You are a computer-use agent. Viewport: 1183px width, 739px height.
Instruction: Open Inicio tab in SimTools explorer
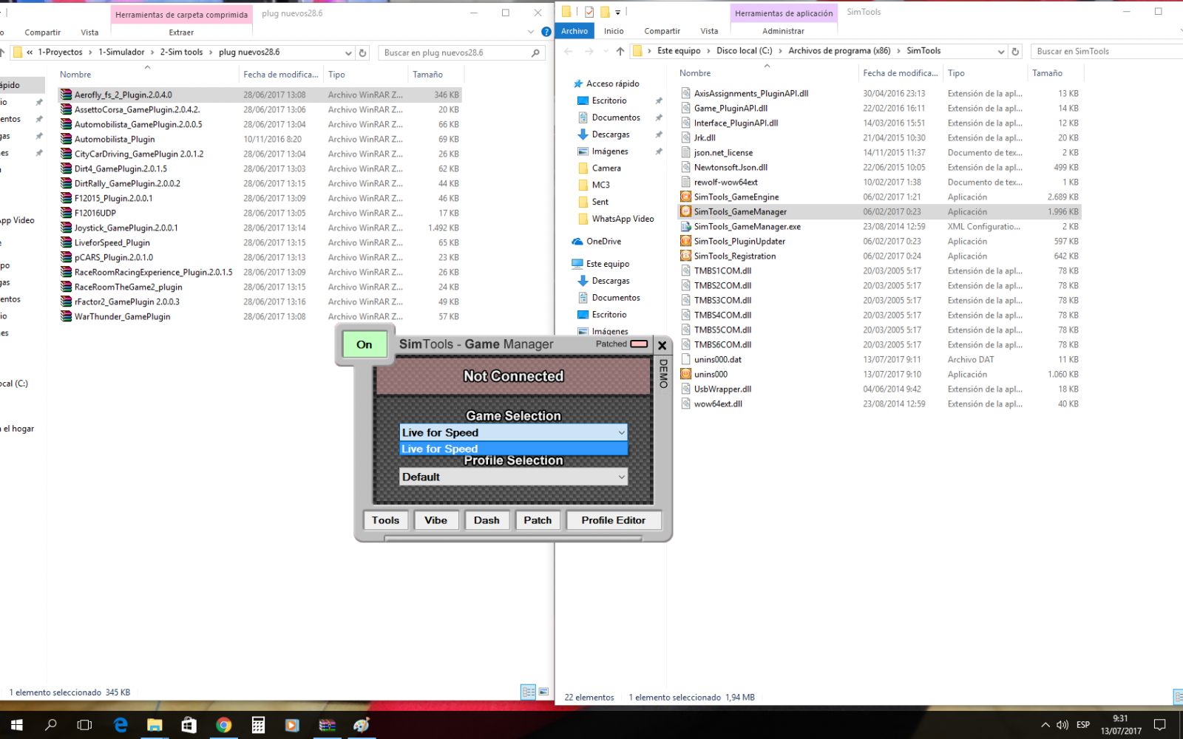pos(614,31)
